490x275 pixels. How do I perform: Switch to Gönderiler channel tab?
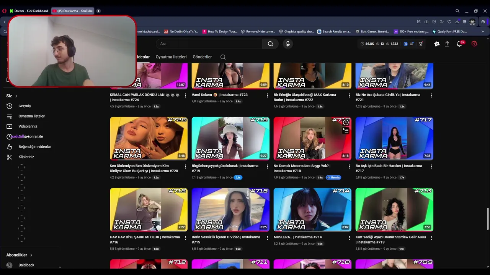coord(202,57)
